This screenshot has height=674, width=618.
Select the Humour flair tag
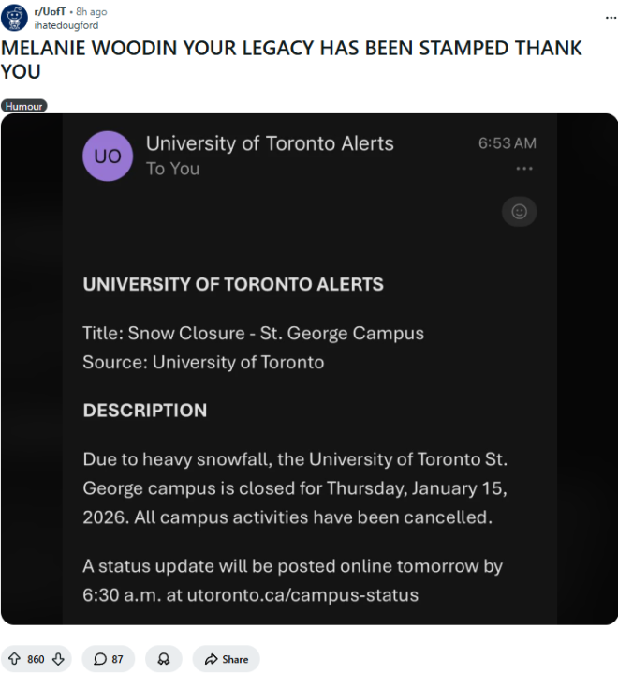coord(24,106)
